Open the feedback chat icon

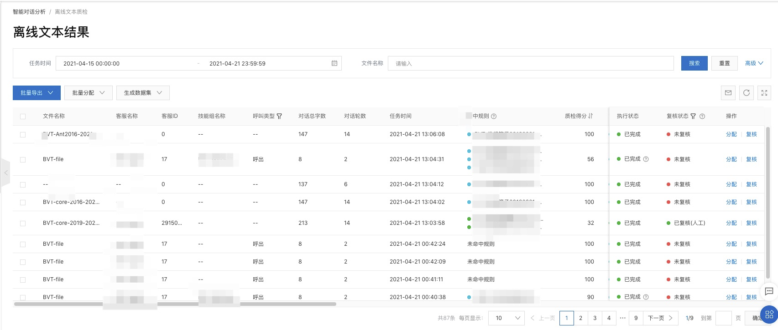(769, 291)
